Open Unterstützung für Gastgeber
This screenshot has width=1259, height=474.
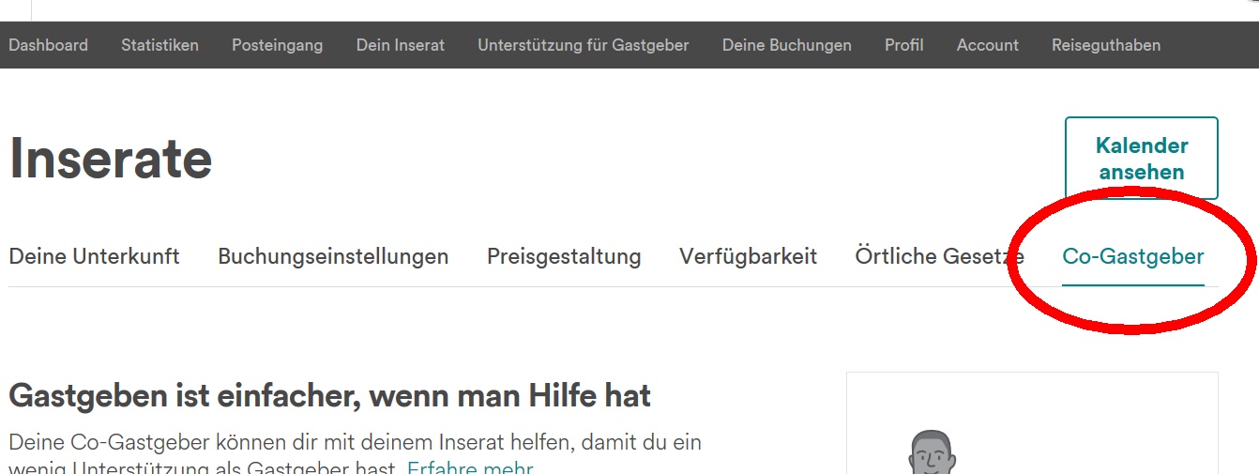pyautogui.click(x=583, y=45)
